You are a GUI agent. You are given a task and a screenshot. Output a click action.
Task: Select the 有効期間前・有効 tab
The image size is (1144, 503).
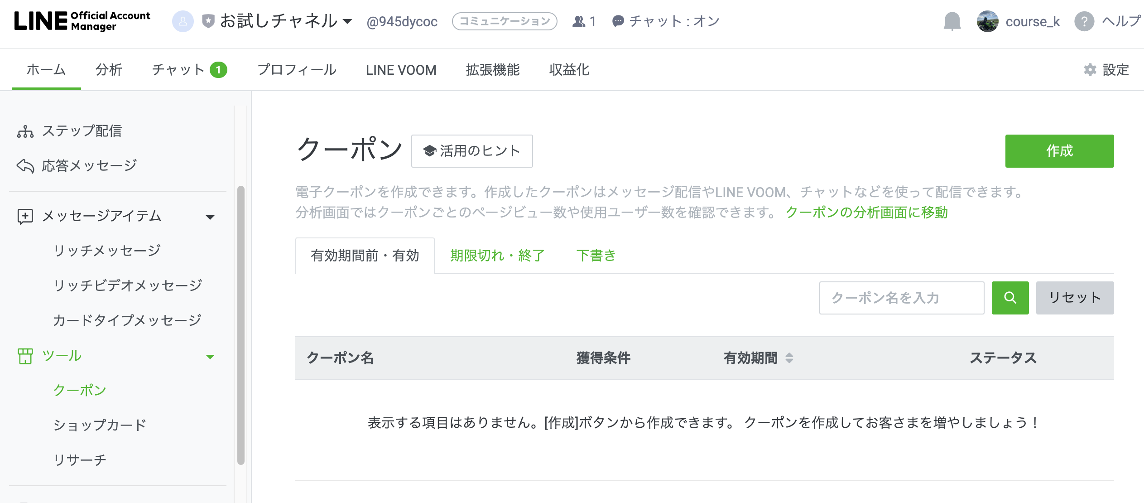(x=365, y=256)
